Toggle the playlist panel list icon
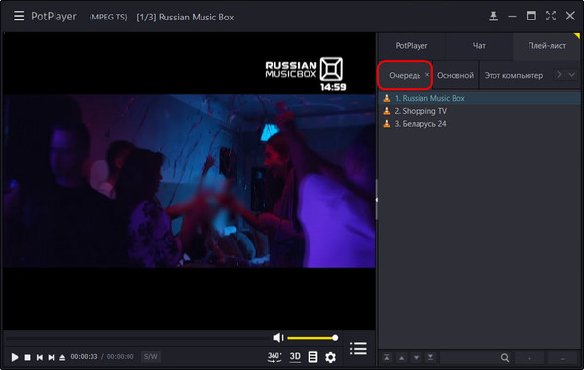This screenshot has width=584, height=370. click(x=358, y=349)
